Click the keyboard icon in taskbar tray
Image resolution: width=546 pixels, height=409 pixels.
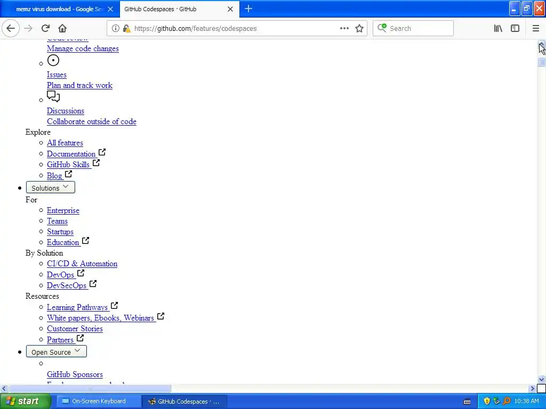click(x=467, y=402)
